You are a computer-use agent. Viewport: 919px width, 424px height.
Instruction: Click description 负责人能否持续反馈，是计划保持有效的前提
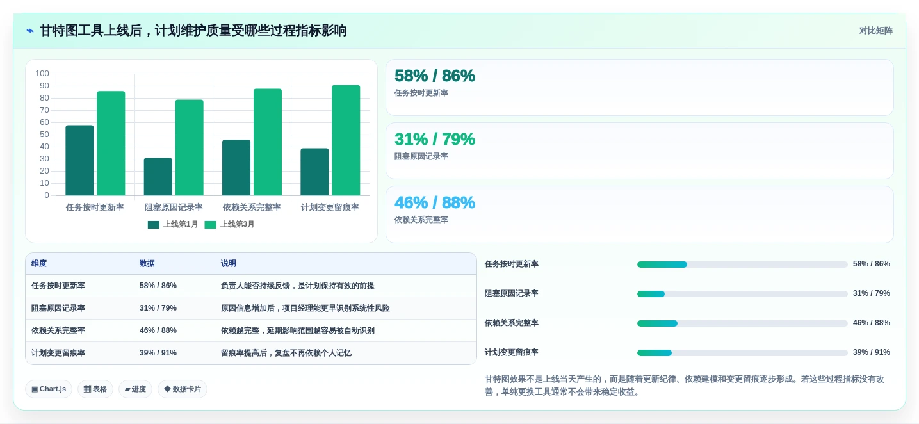click(x=298, y=286)
